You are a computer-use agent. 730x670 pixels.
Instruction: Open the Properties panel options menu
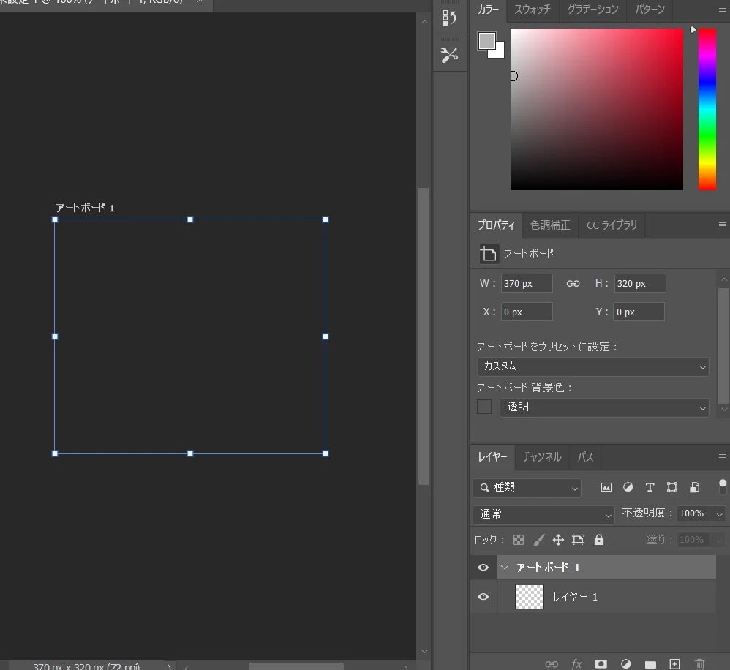[722, 225]
